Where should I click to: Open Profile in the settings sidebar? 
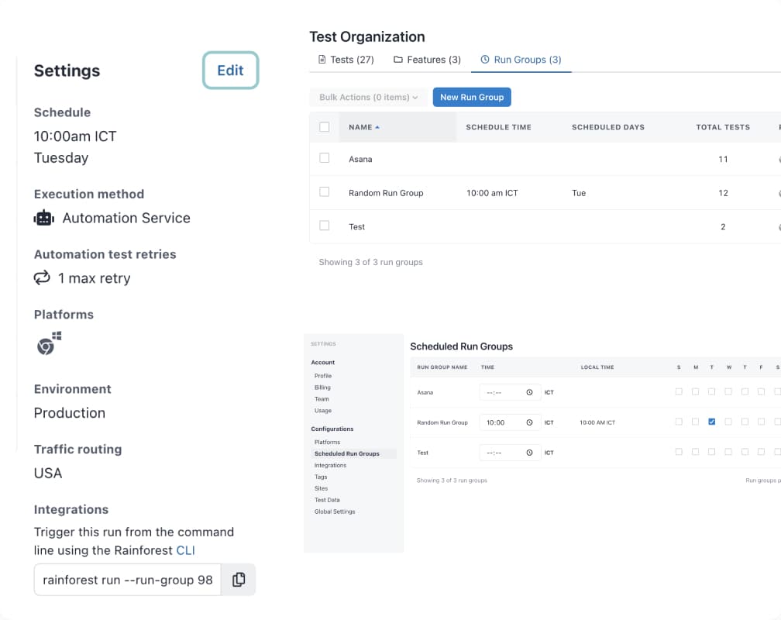323,376
